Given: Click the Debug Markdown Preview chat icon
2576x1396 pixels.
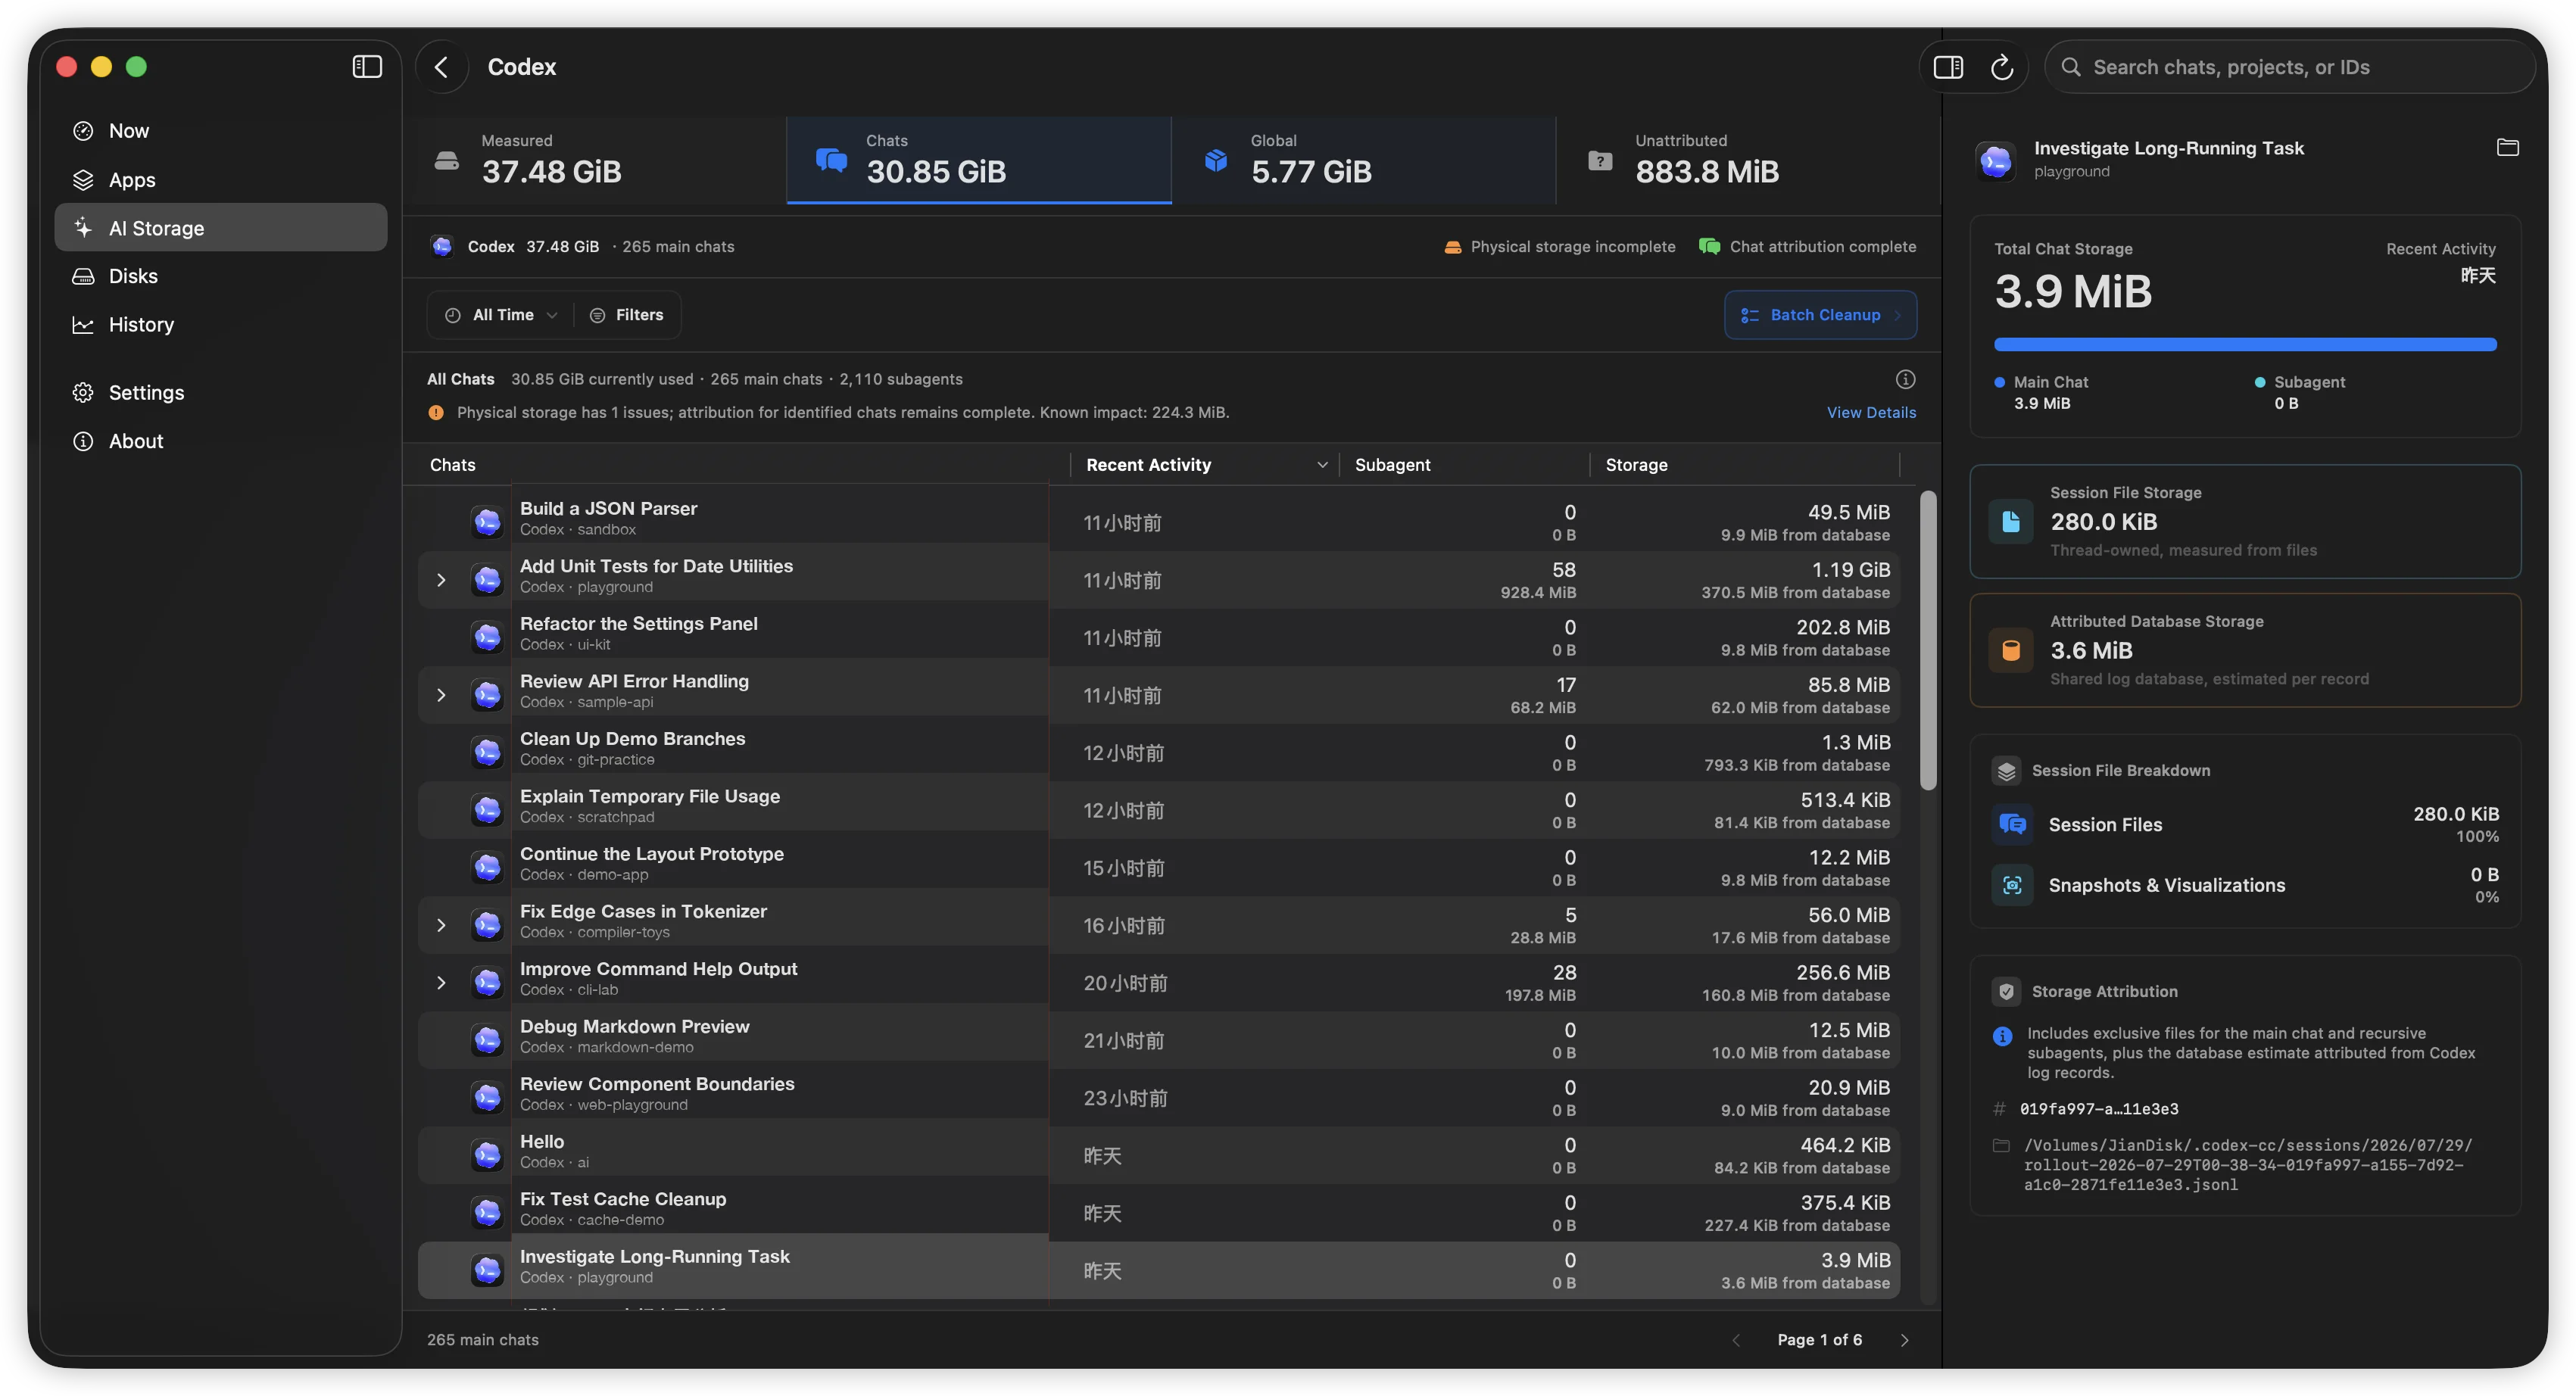Looking at the screenshot, I should (x=487, y=1040).
